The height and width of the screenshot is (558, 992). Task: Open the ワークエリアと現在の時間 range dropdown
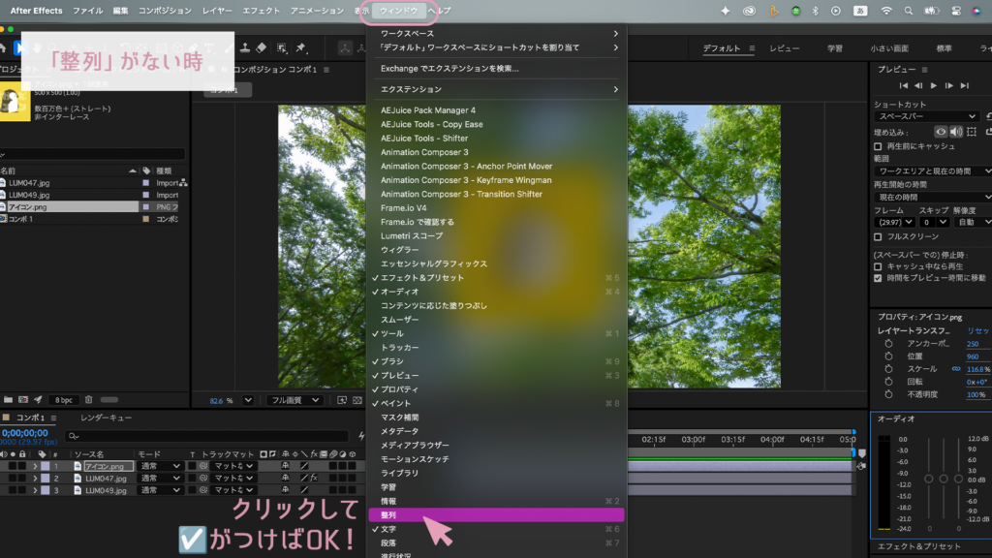(933, 171)
